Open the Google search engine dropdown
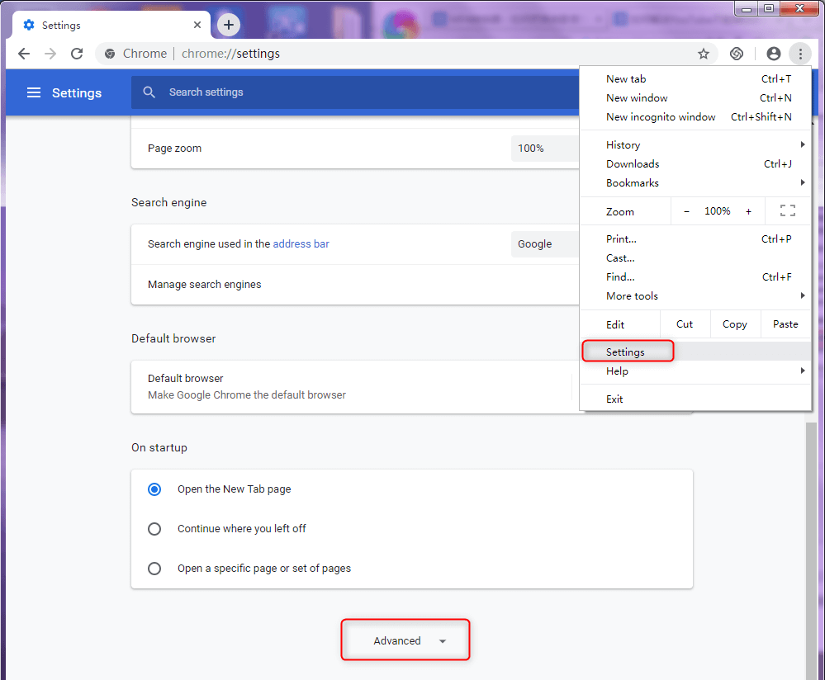Image resolution: width=825 pixels, height=680 pixels. [x=545, y=244]
